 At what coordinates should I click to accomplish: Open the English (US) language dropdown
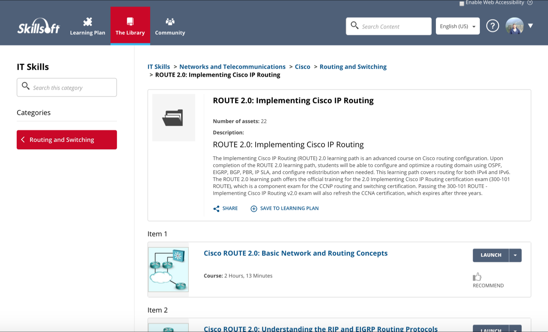click(458, 26)
